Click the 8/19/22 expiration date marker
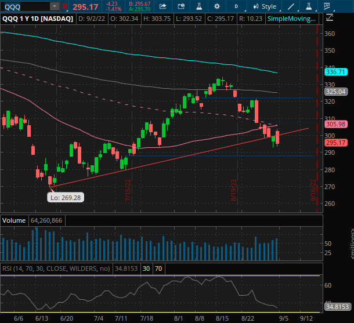Viewport: 354px width, 323px height. [x=233, y=190]
